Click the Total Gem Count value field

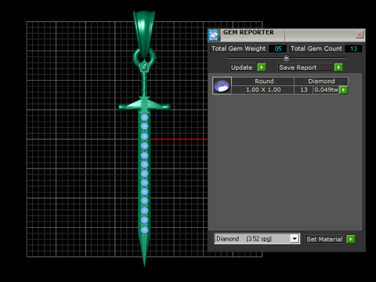353,49
